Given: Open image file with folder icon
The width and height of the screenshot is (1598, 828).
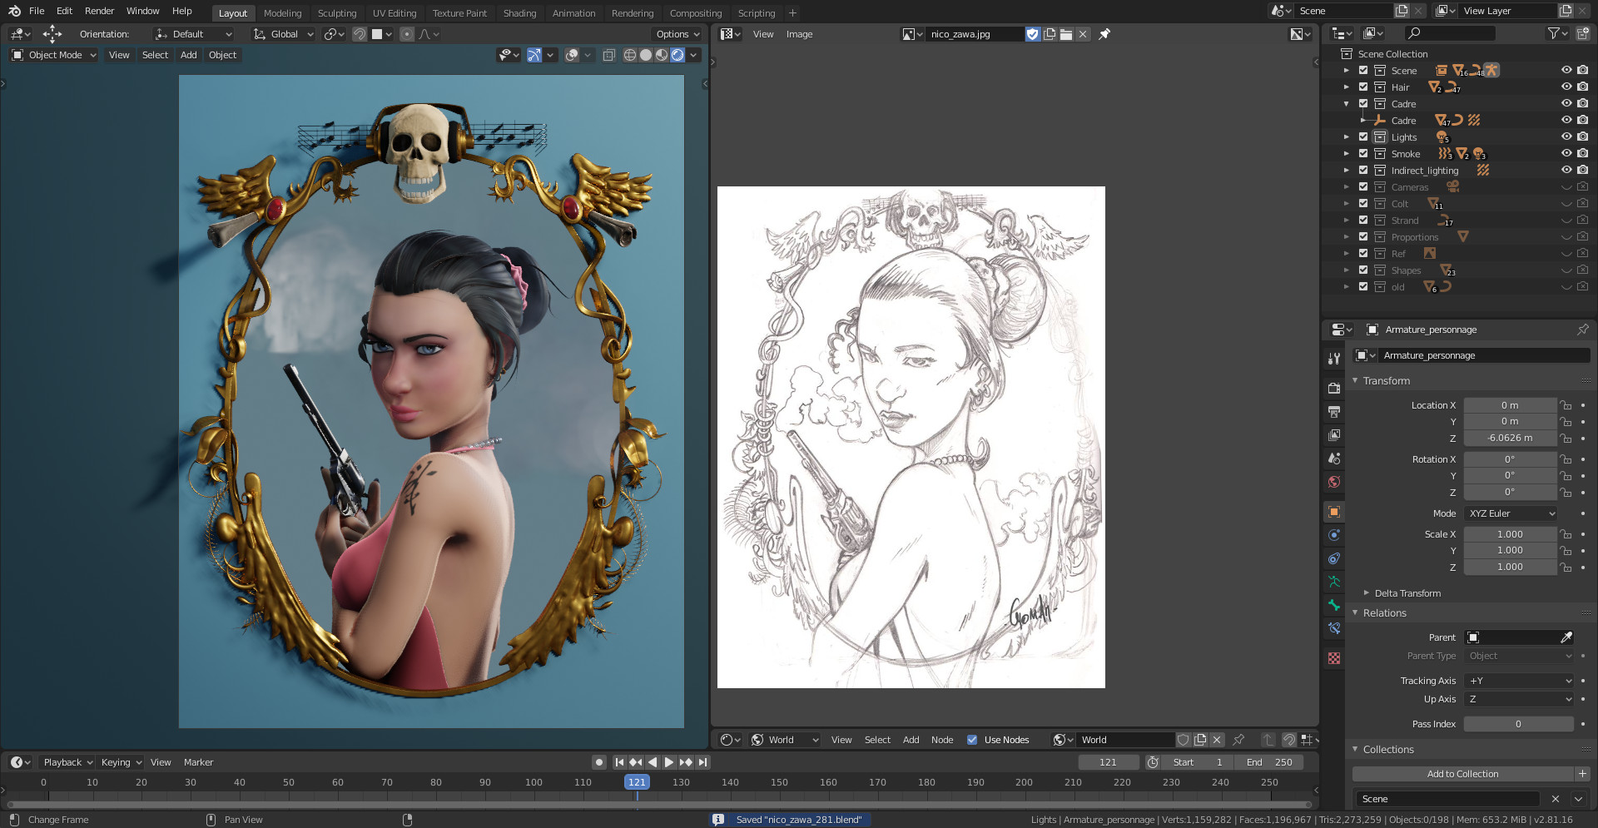Looking at the screenshot, I should 1066,34.
